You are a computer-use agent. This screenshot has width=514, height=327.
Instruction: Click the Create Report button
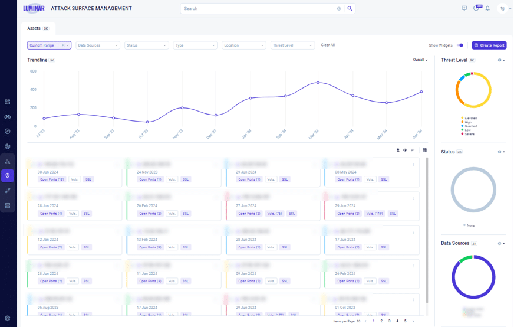489,45
